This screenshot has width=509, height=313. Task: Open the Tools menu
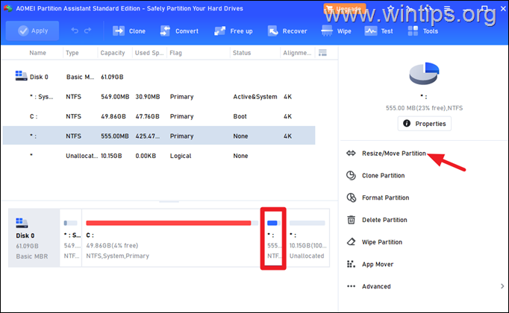(423, 31)
